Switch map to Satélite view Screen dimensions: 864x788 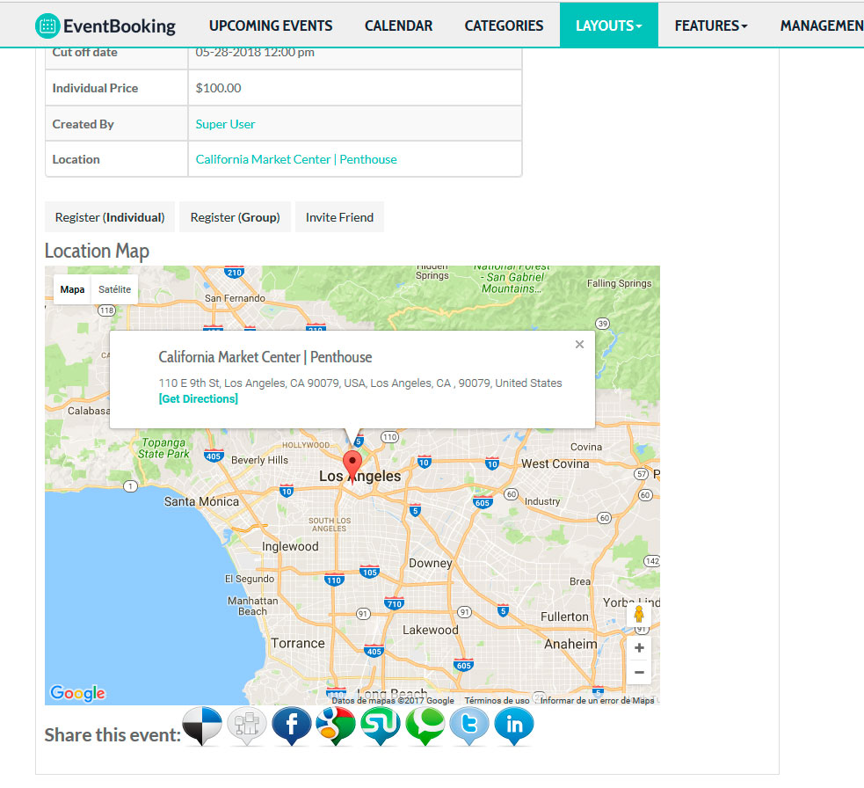(114, 289)
